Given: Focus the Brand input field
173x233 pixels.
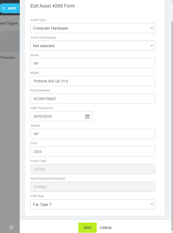Looking at the screenshot, I should coord(93,63).
